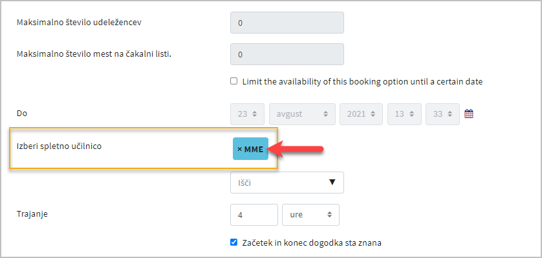542x258 pixels.
Task: Click the Išči course search field
Action: coord(287,183)
